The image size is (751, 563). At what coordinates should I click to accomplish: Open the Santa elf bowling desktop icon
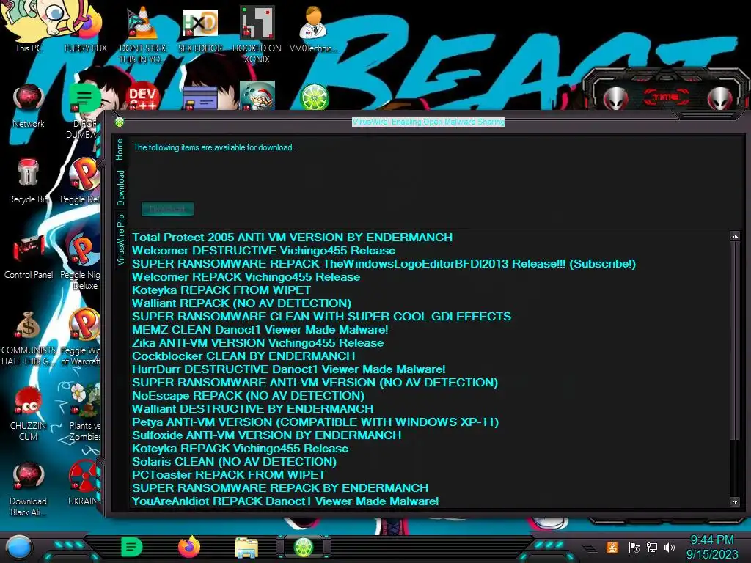(x=257, y=96)
